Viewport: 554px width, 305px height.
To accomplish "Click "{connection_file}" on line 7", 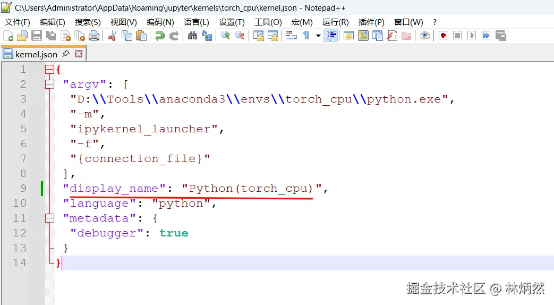I will (x=140, y=159).
